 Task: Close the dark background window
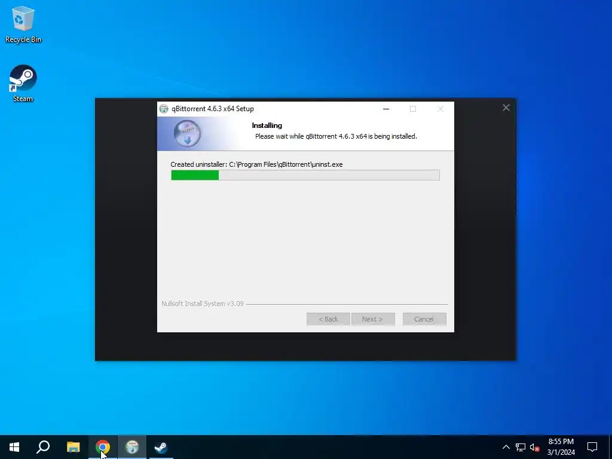click(x=506, y=108)
